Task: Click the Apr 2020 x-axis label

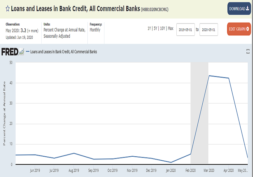Action: tap(229, 171)
